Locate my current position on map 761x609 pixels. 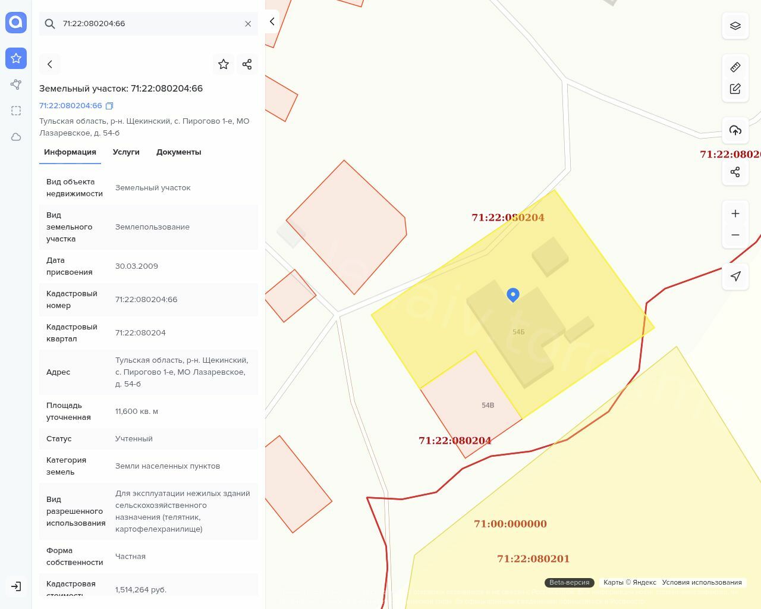pos(735,276)
